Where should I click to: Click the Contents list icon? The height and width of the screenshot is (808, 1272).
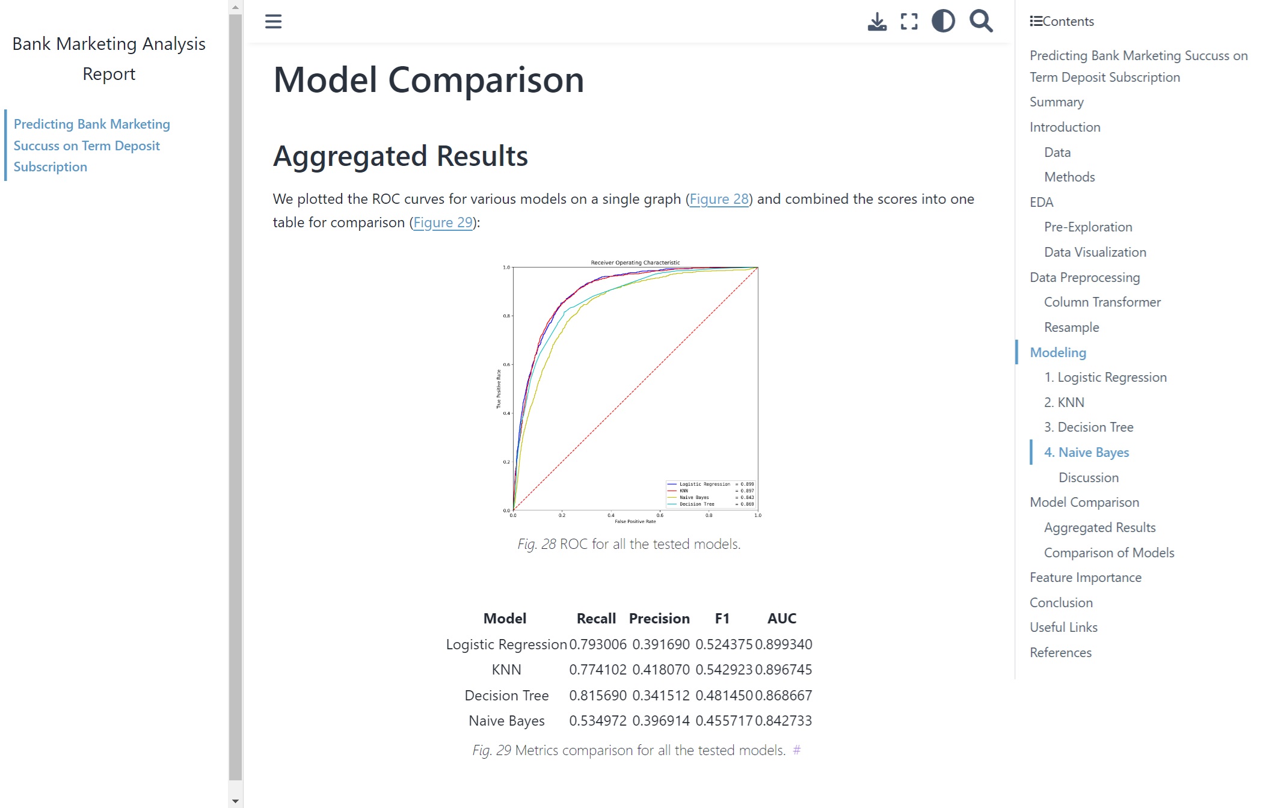click(x=1036, y=22)
